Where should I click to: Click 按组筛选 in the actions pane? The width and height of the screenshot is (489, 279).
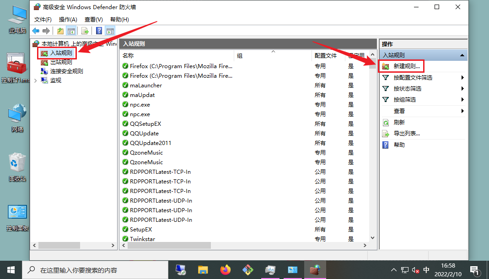[404, 100]
